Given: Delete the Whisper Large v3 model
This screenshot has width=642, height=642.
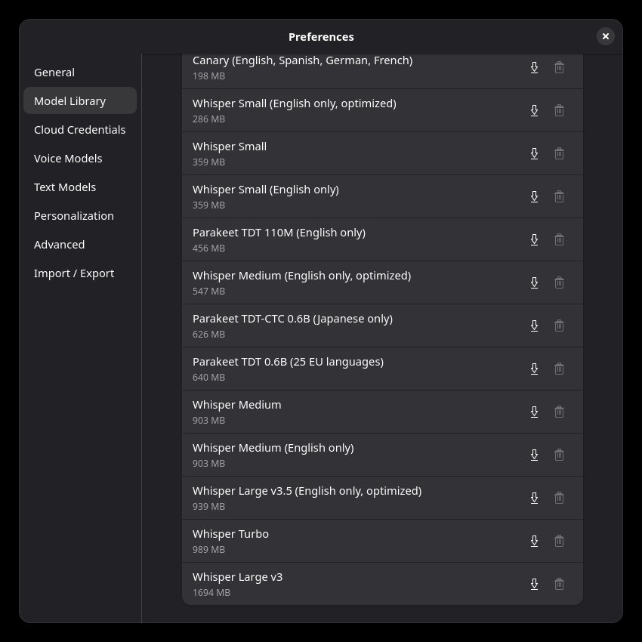Looking at the screenshot, I should (559, 584).
